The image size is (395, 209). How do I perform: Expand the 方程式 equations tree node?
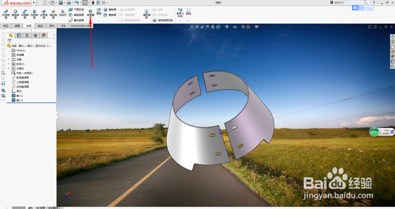pyautogui.click(x=9, y=69)
